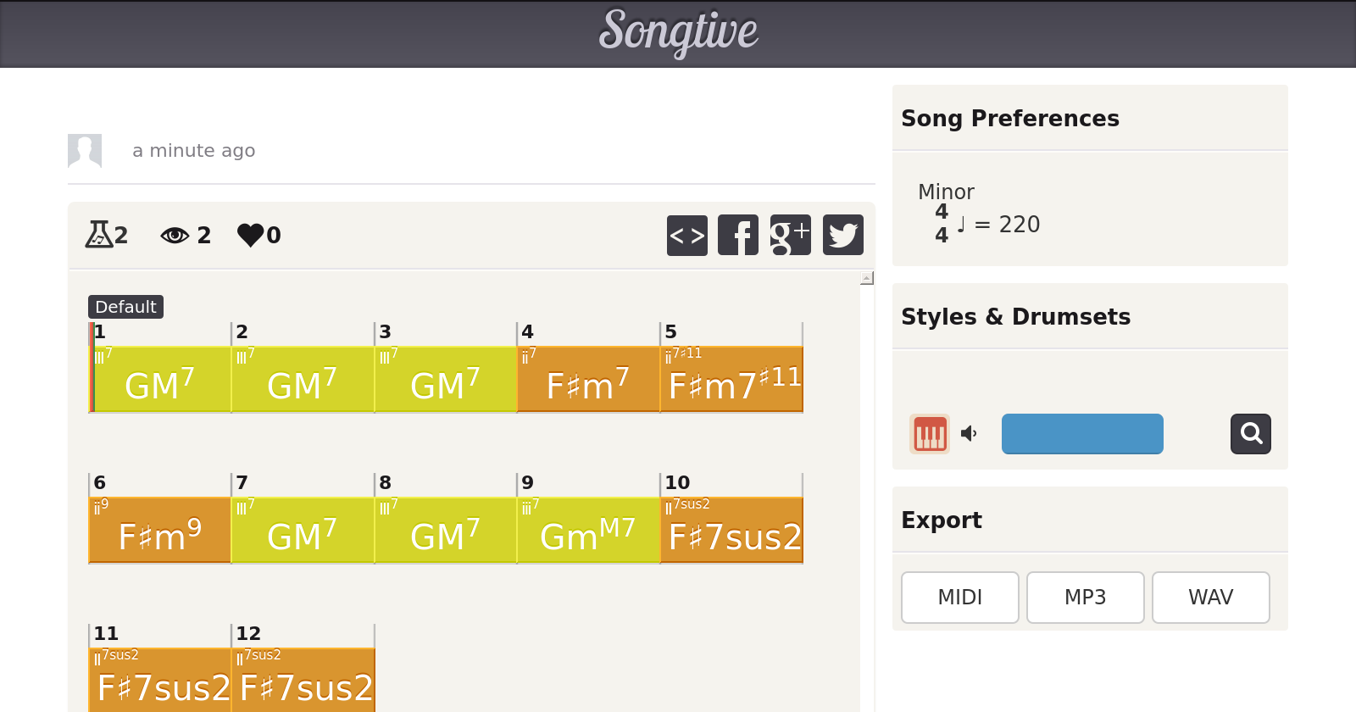
Task: Export the song as WAV
Action: (x=1210, y=598)
